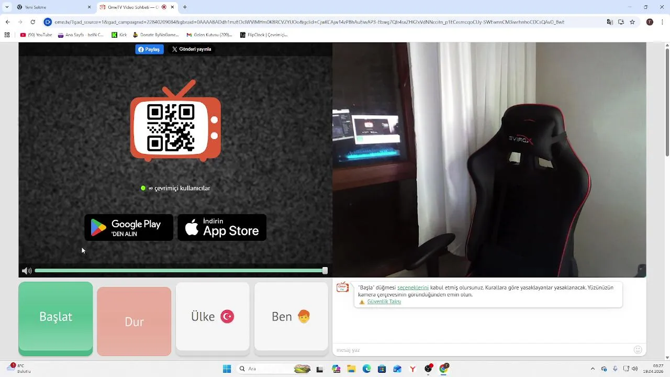This screenshot has width=670, height=377.
Task: Launch Microsoft Edge from taskbar
Action: [366, 369]
